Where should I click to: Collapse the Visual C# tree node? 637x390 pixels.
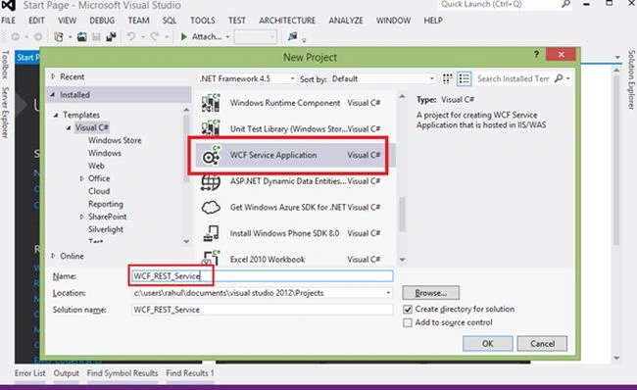[69, 128]
